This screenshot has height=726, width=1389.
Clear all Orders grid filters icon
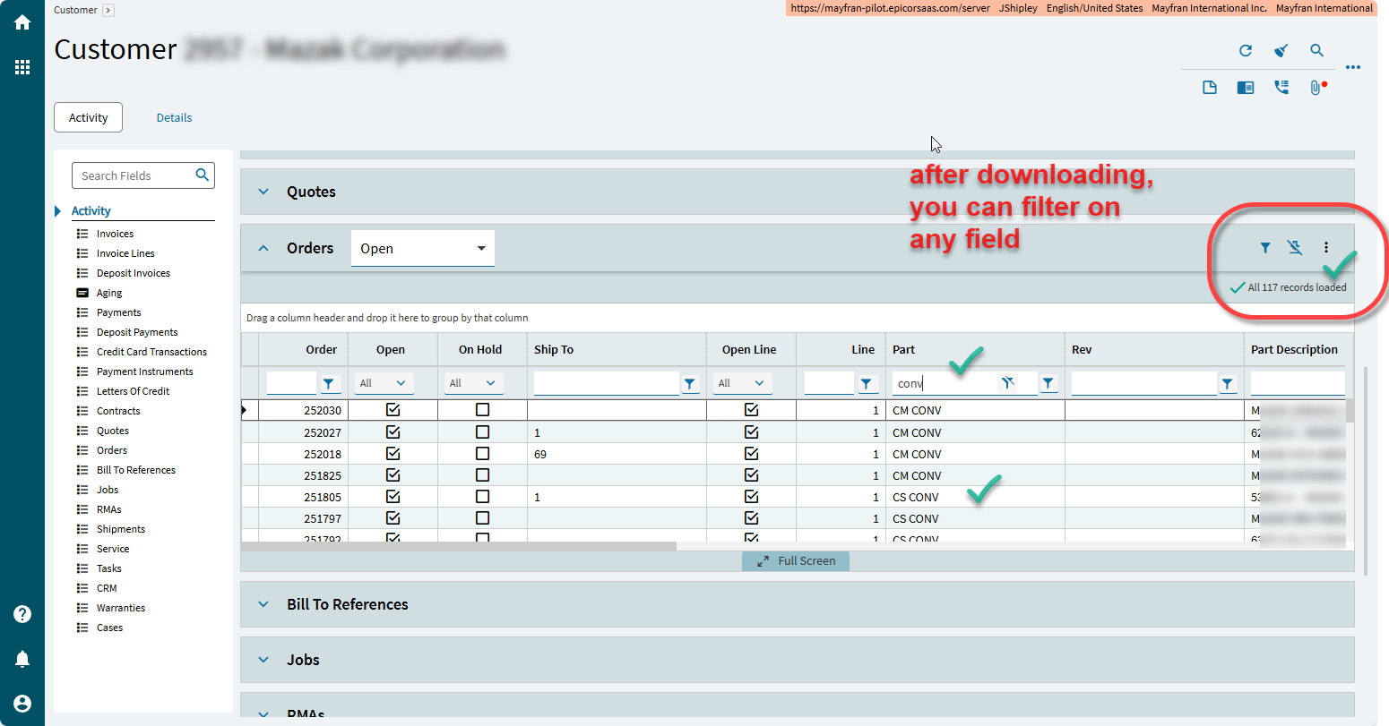pyautogui.click(x=1295, y=248)
